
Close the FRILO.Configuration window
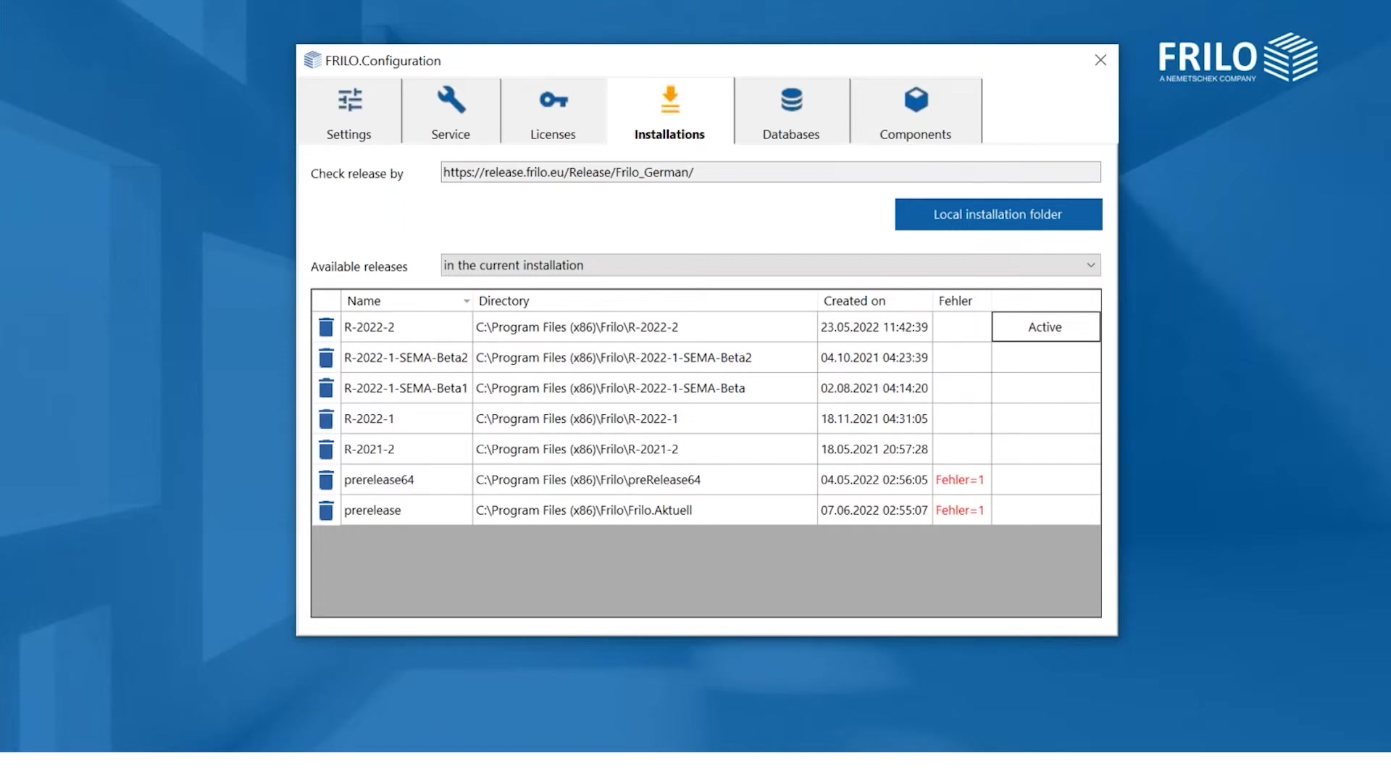pos(1100,60)
